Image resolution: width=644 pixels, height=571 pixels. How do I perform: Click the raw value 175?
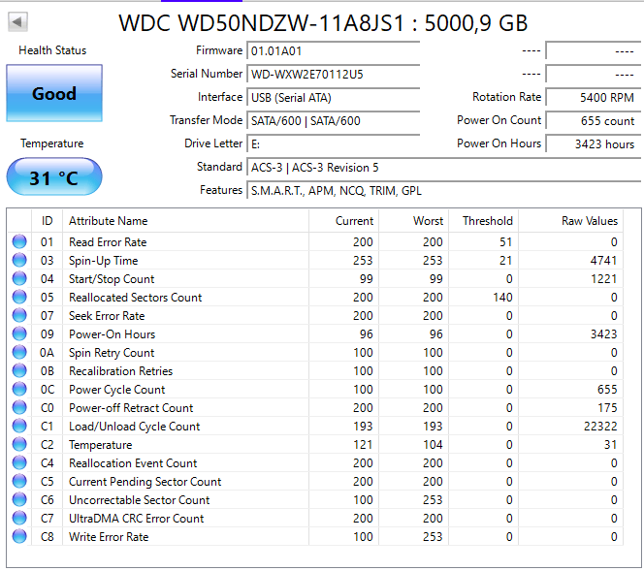607,408
